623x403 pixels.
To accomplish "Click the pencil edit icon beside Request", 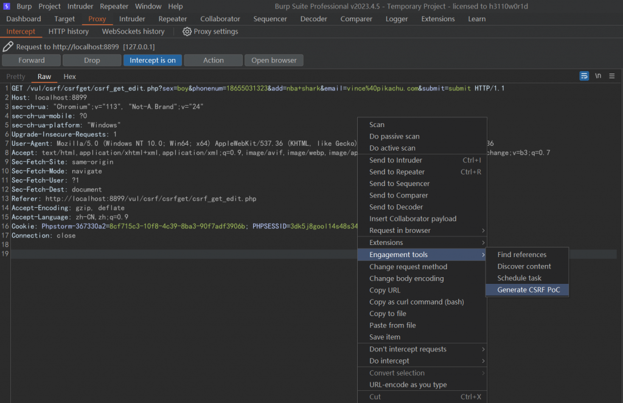I will point(8,46).
